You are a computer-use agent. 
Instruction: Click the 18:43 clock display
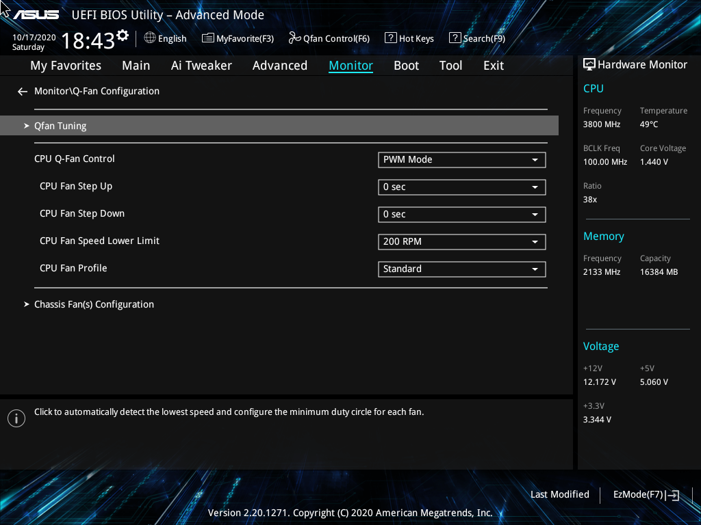tap(88, 40)
